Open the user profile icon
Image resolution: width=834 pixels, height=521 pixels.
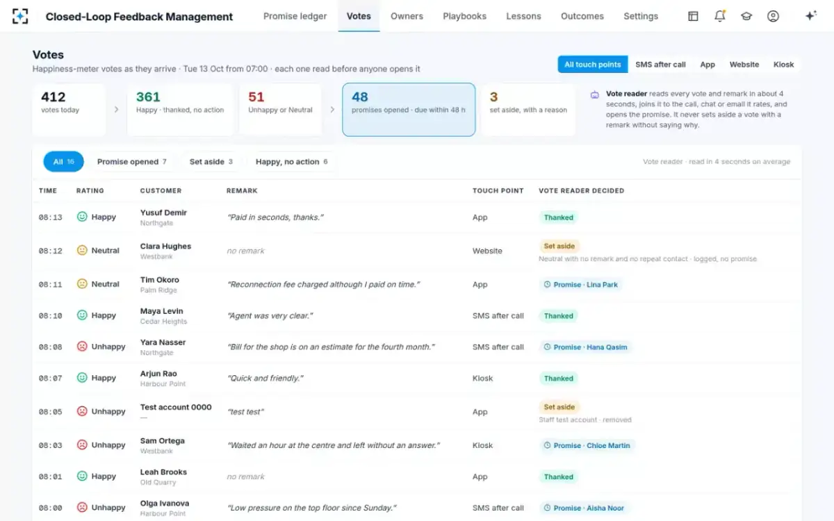pos(773,16)
